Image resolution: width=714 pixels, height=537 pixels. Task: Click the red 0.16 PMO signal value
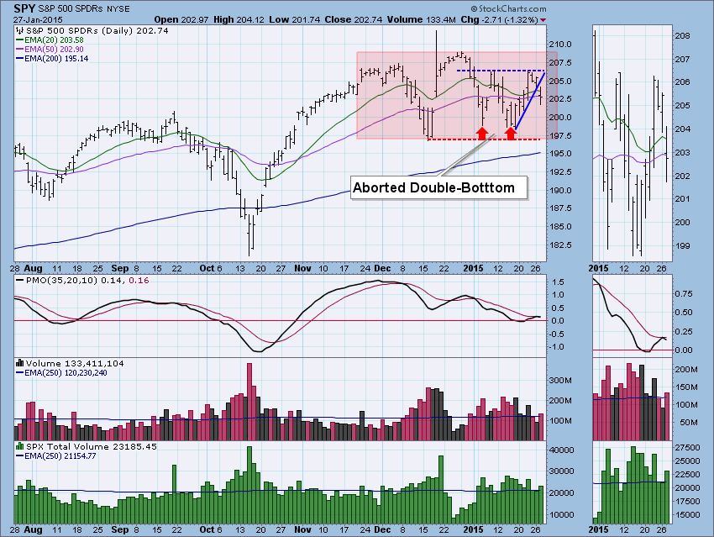pyautogui.click(x=139, y=280)
